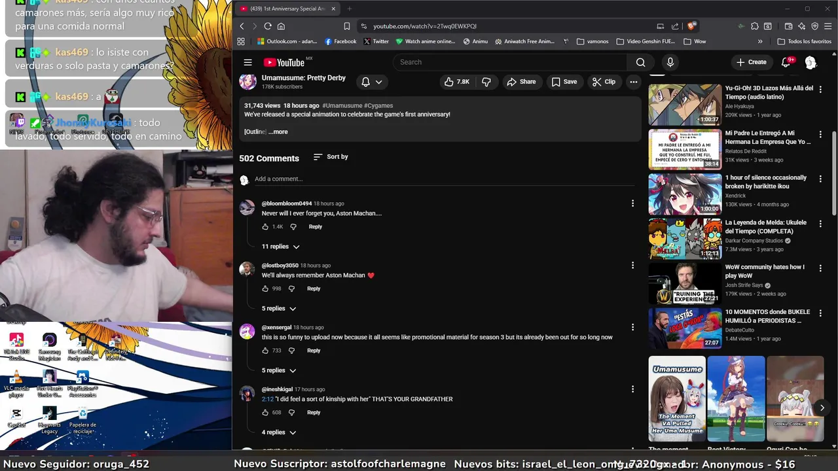Screen dimensions: 838x471
Task: Open the Umamusume: Pretty Derby channel name
Action: 303,78
